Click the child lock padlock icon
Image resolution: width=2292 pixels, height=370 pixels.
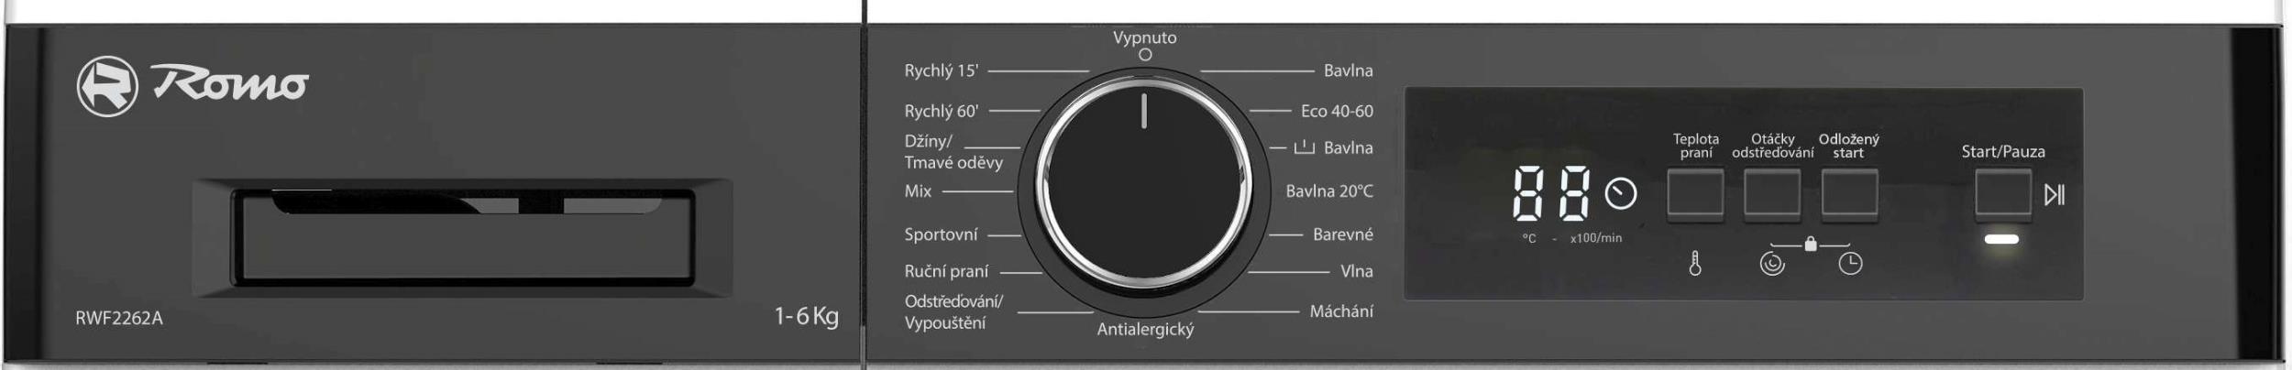pyautogui.click(x=1810, y=244)
